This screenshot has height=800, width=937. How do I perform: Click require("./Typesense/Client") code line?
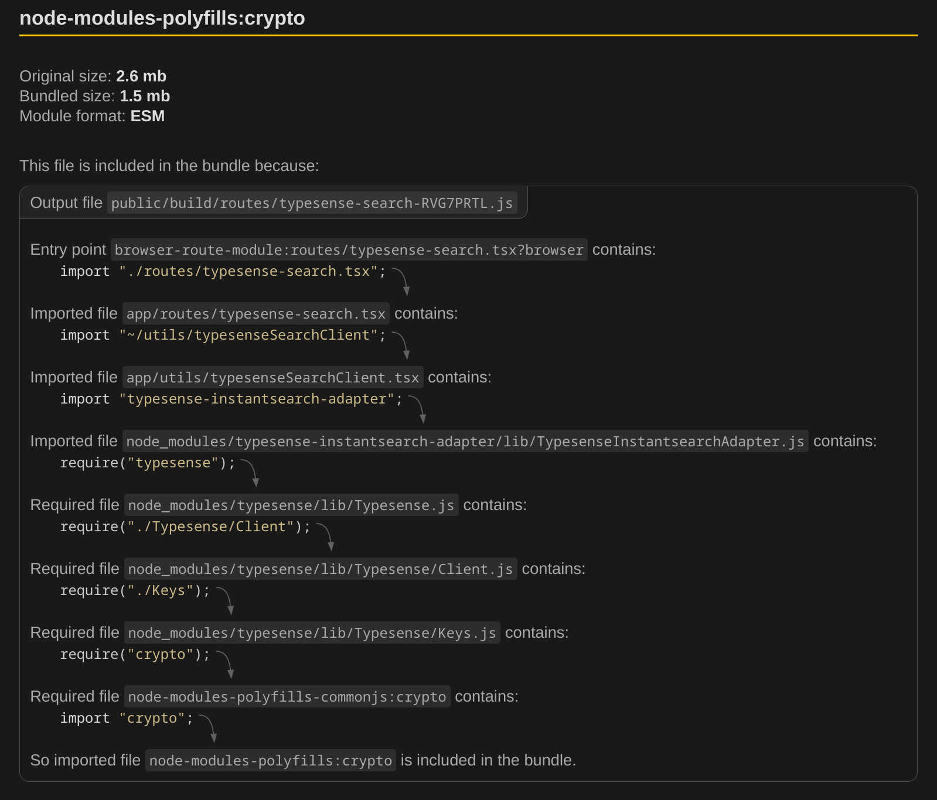coord(185,527)
